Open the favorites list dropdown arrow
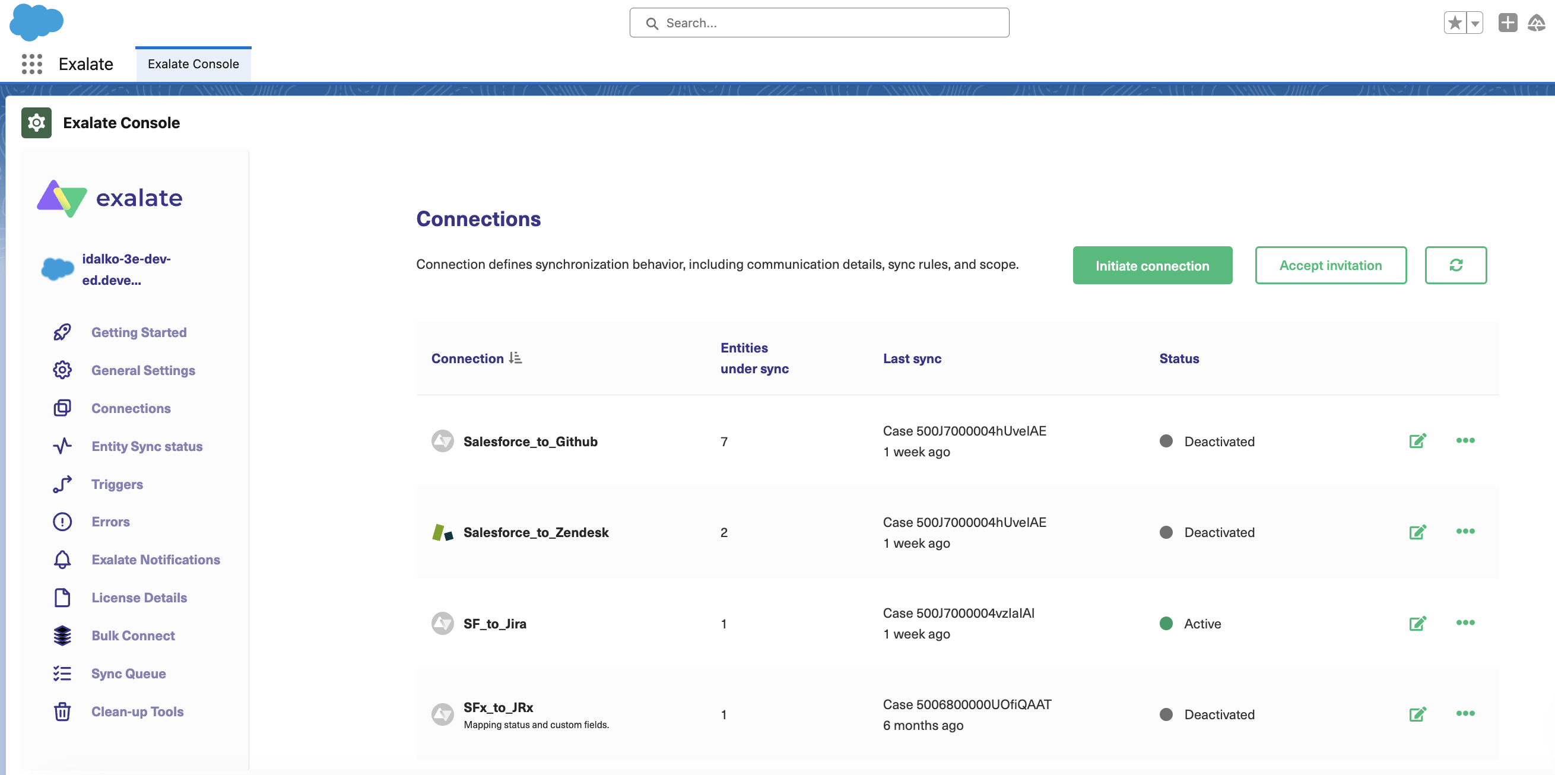1555x775 pixels. (x=1475, y=23)
